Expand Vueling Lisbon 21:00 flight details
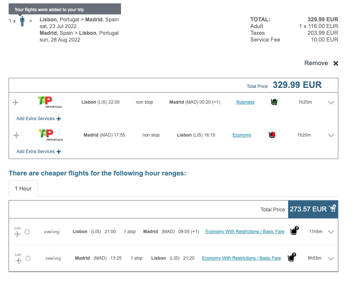 331,232
